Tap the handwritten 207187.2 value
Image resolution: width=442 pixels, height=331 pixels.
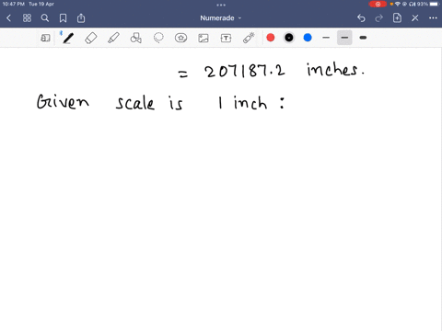(245, 71)
